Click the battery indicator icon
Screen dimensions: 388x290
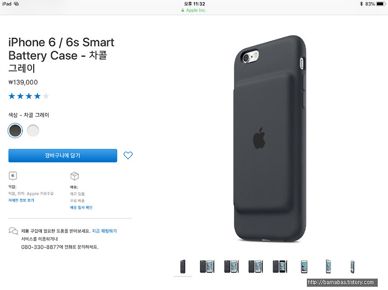(x=381, y=4)
